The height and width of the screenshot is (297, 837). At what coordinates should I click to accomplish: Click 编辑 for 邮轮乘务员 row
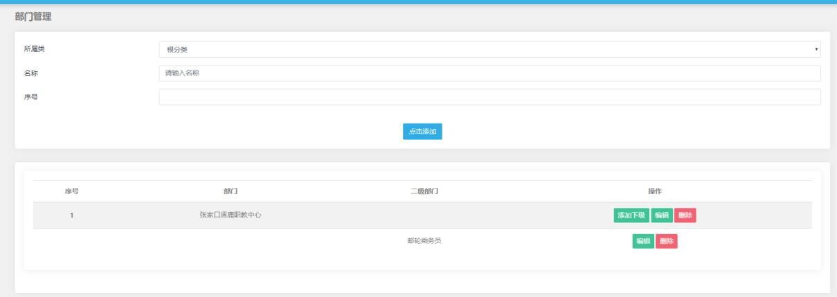coord(643,241)
